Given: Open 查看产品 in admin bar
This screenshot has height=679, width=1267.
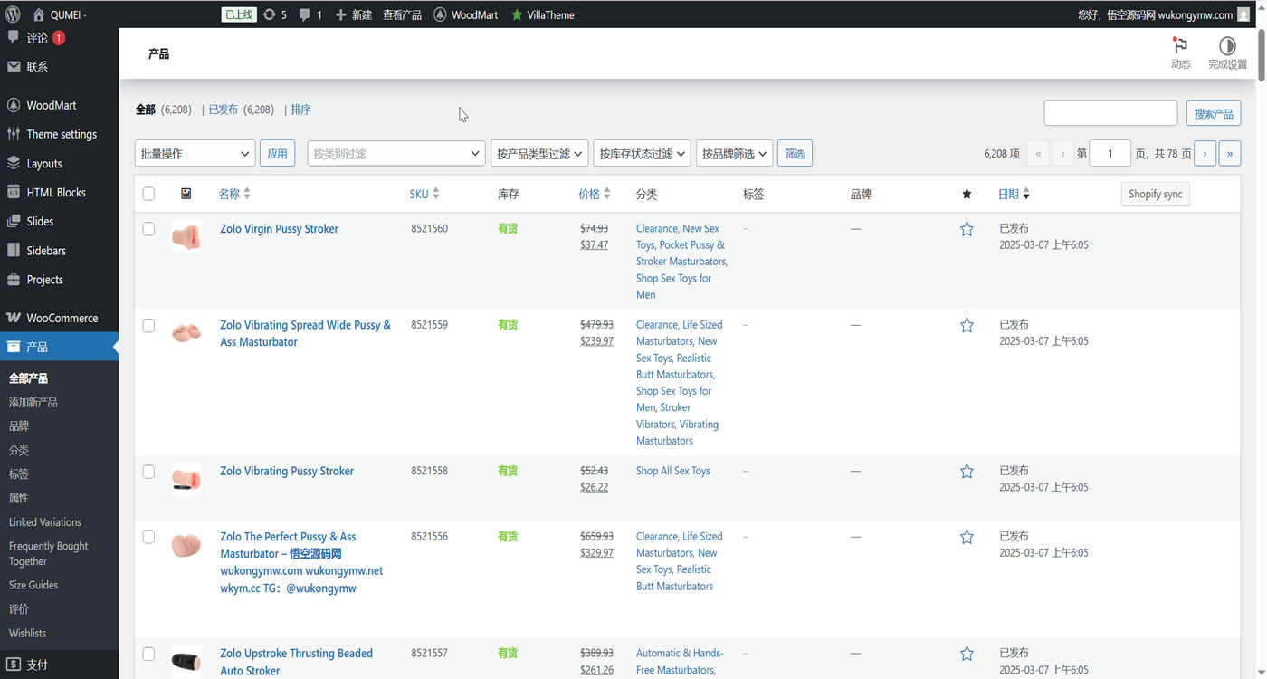Looking at the screenshot, I should click(402, 14).
